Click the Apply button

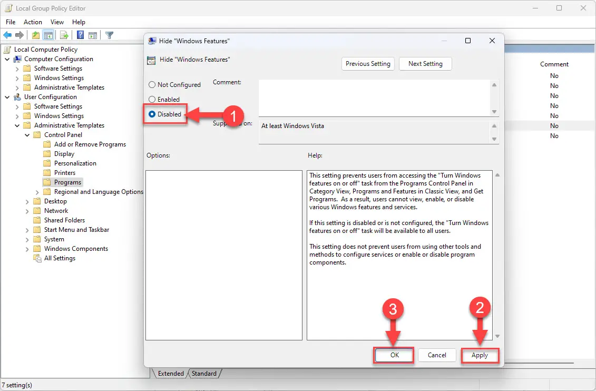tap(480, 355)
